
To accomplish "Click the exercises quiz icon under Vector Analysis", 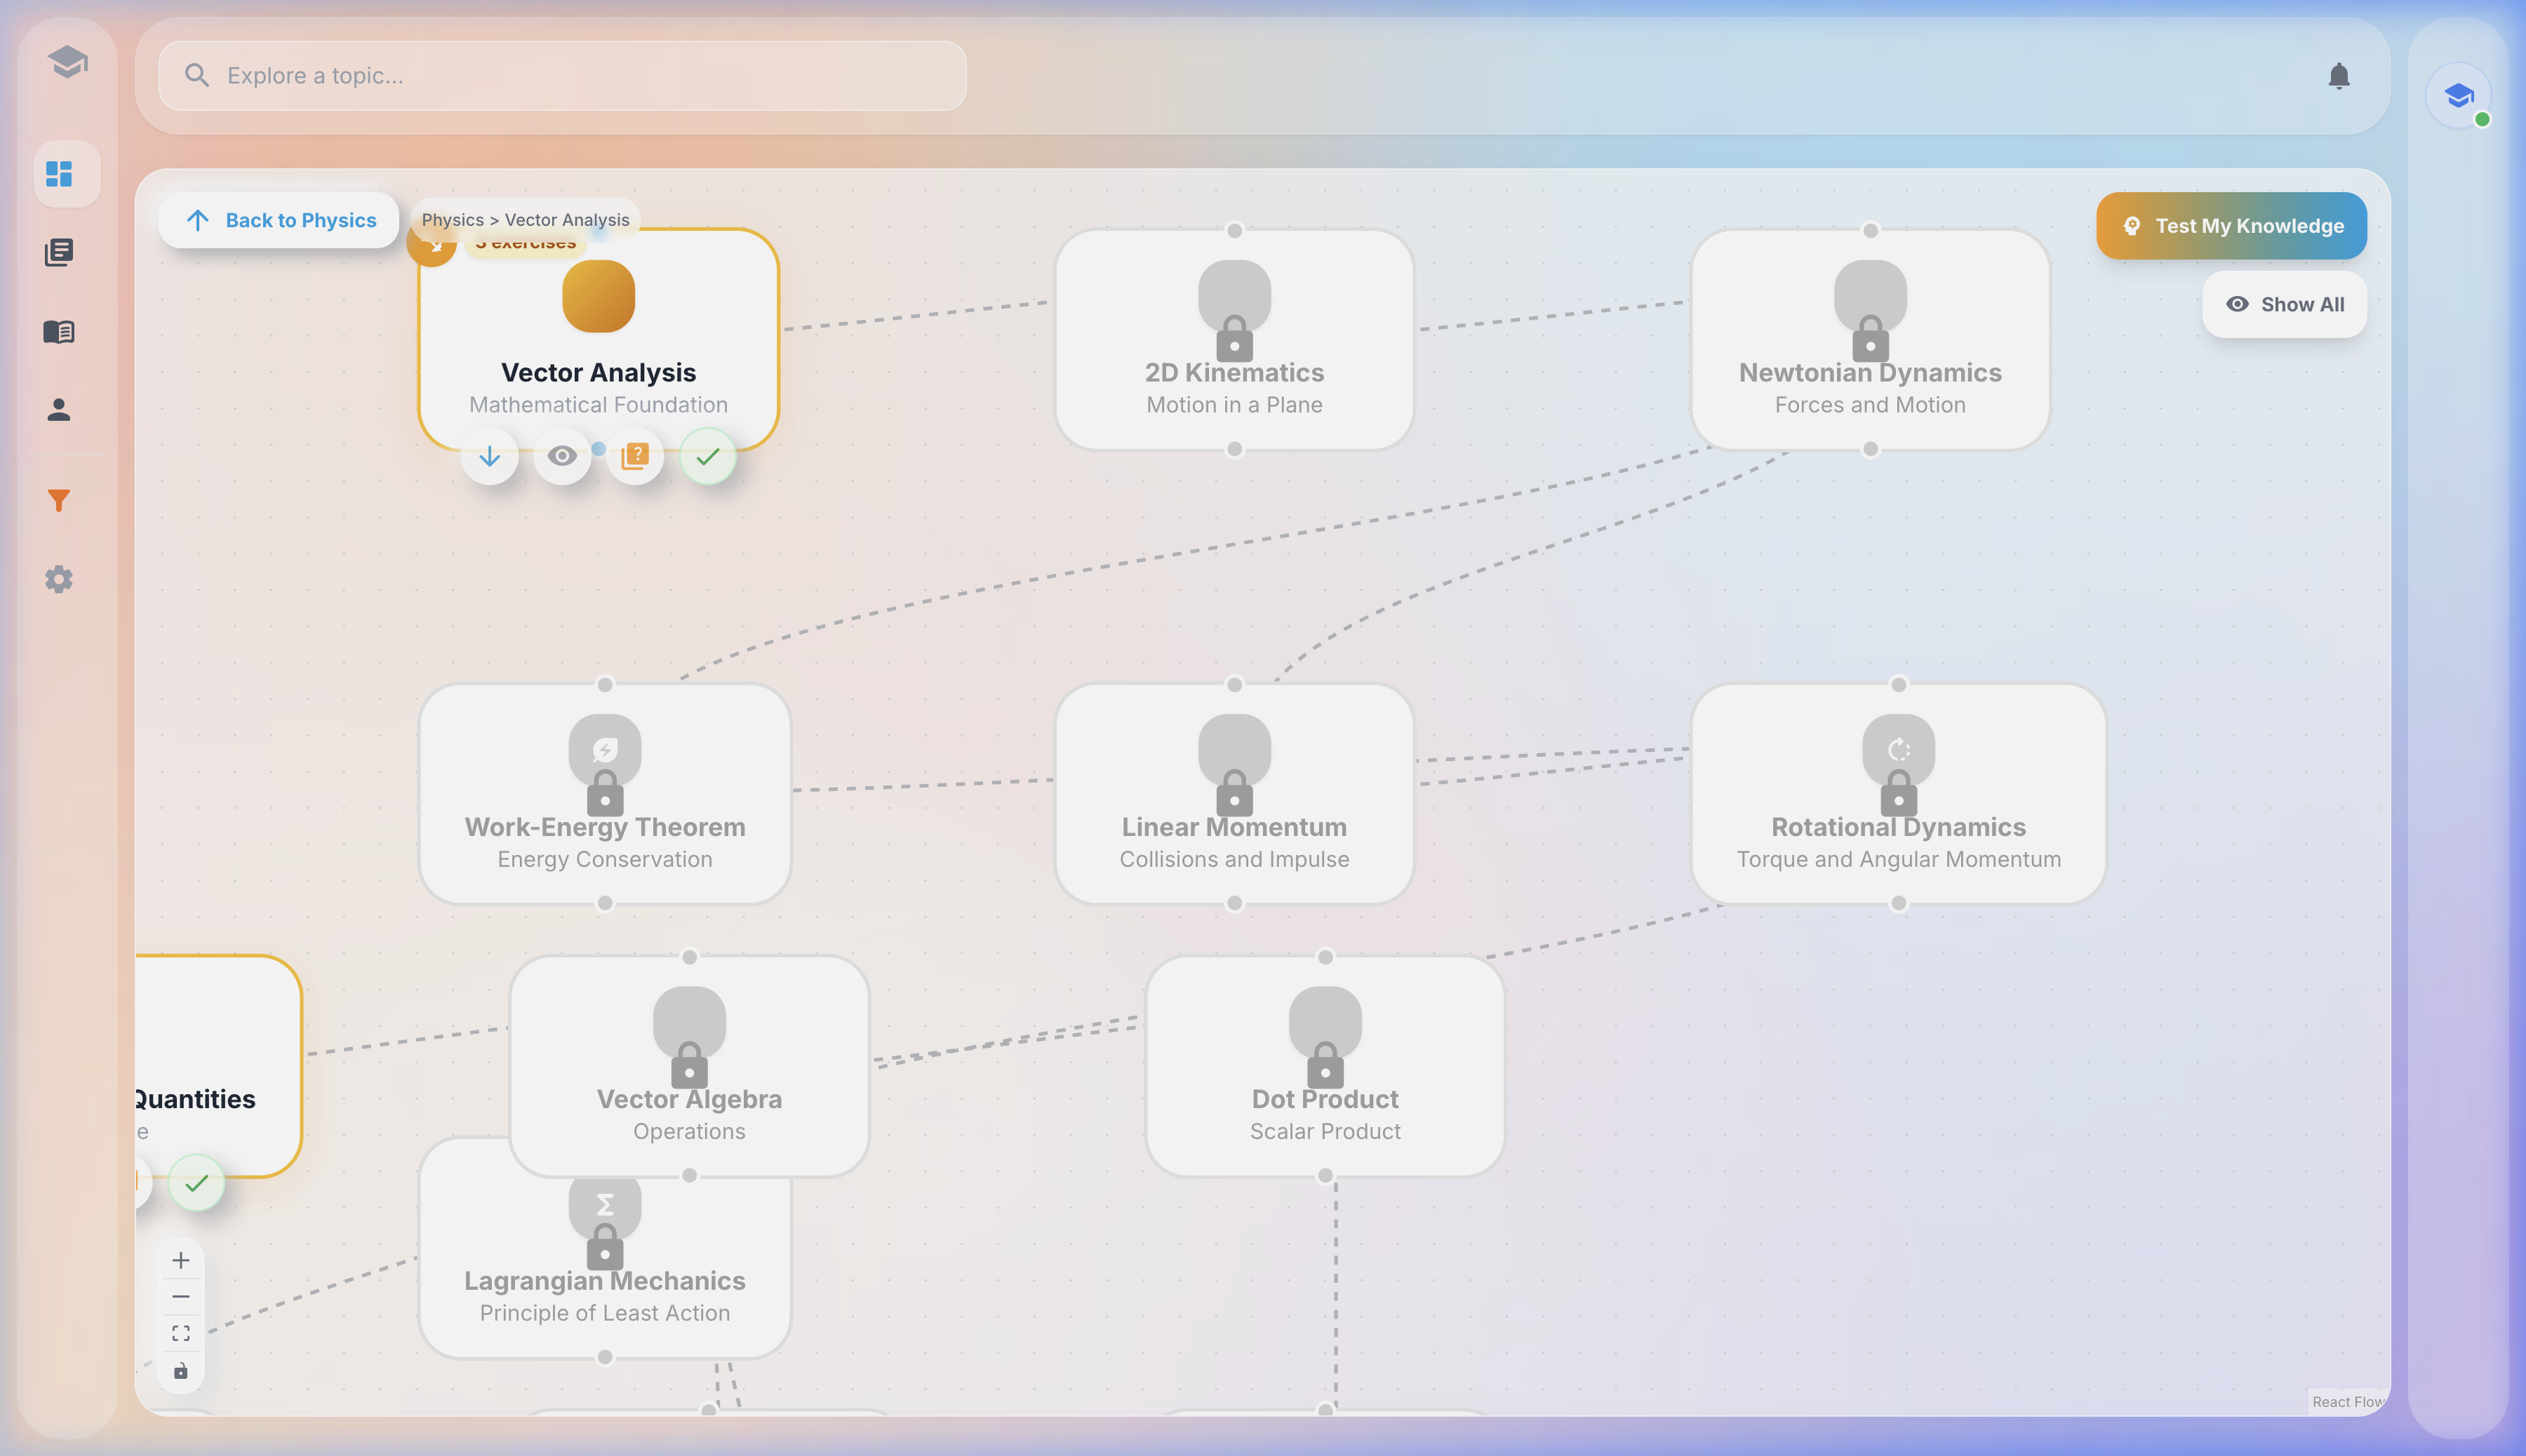I will pyautogui.click(x=636, y=456).
